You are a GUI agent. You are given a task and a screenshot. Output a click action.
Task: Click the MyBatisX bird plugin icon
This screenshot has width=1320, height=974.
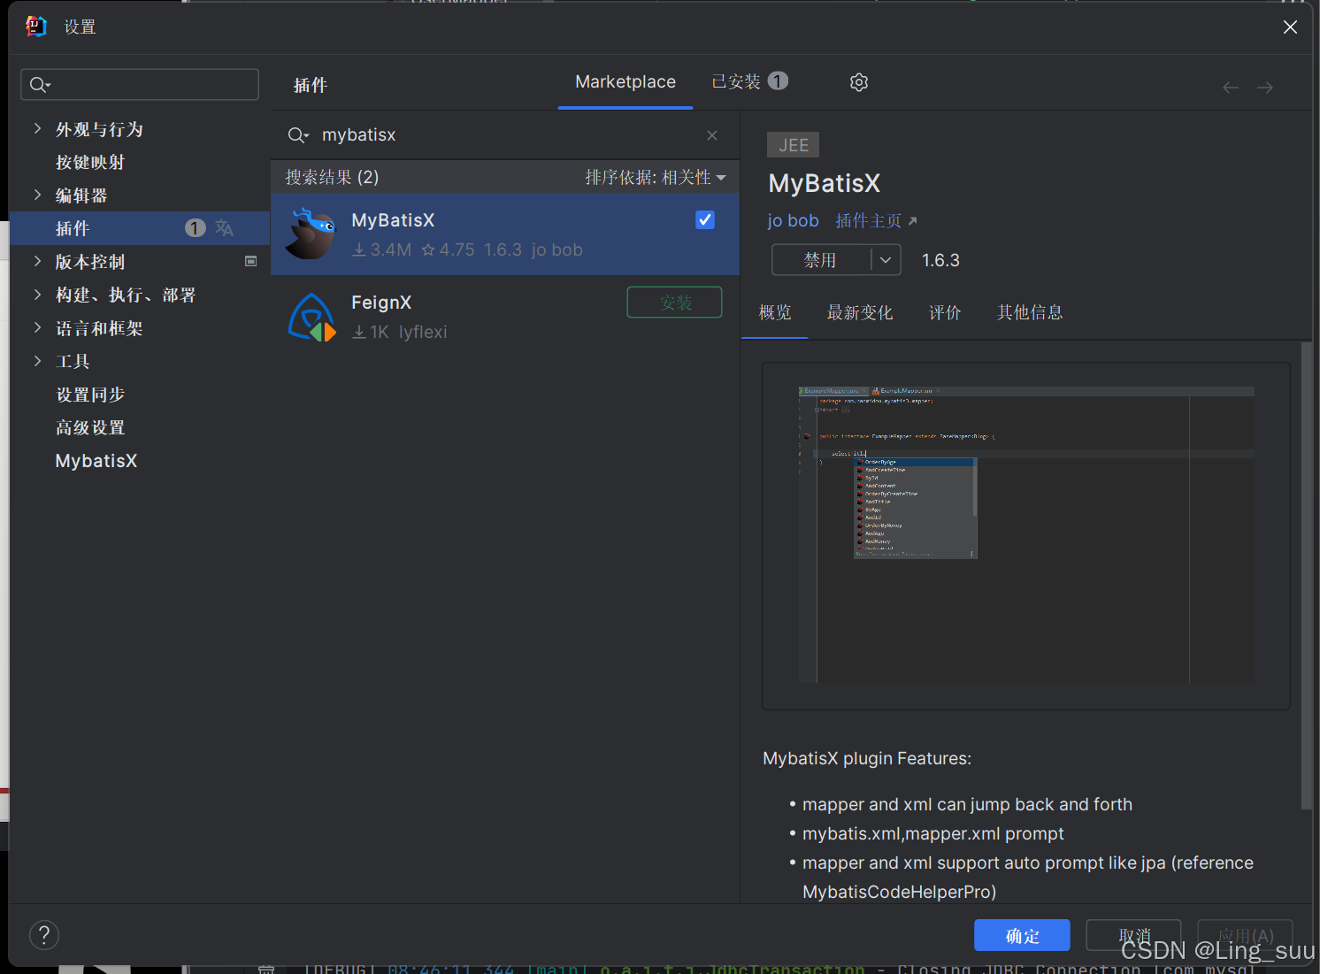click(311, 234)
